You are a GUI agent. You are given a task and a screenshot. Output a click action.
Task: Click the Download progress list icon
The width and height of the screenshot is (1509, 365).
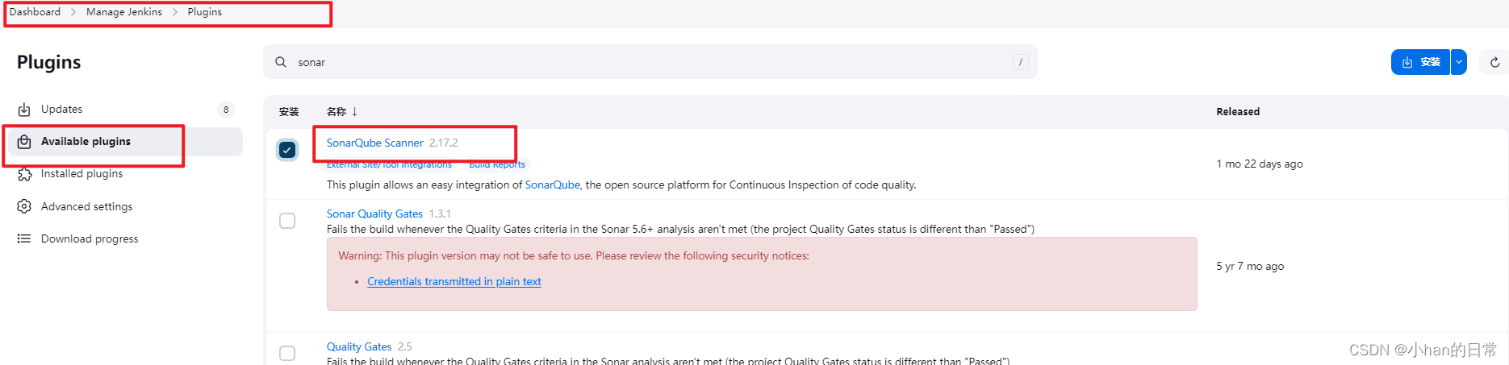point(24,238)
